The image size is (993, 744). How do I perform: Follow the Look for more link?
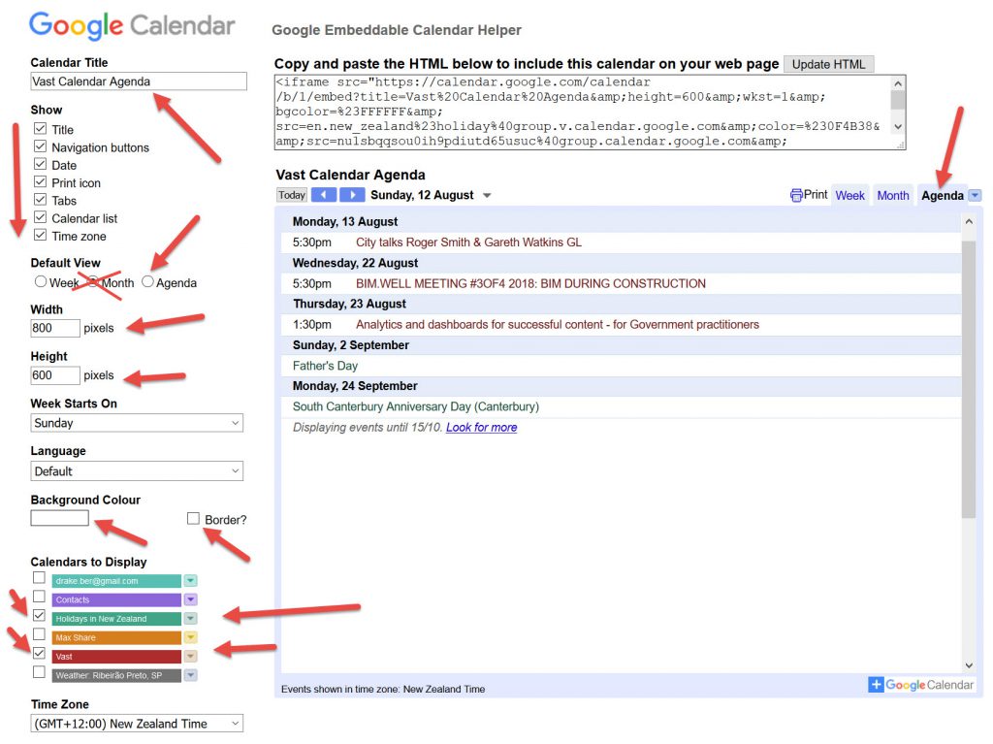click(x=481, y=428)
